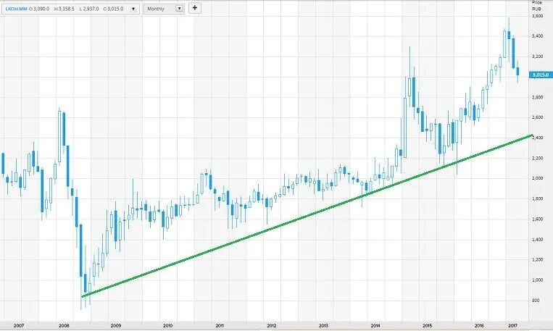Click the 1,800 price axis label
This screenshot has height=331, width=553.
point(538,198)
